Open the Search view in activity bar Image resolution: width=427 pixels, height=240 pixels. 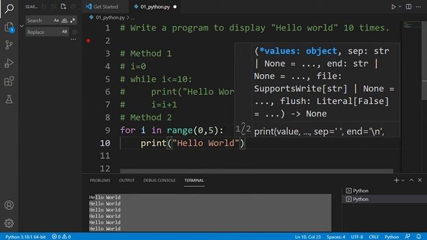coord(9,9)
